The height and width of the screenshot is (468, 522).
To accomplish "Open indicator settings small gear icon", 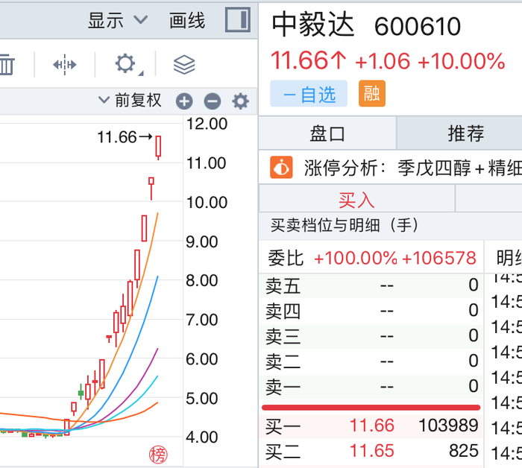I will tap(240, 101).
